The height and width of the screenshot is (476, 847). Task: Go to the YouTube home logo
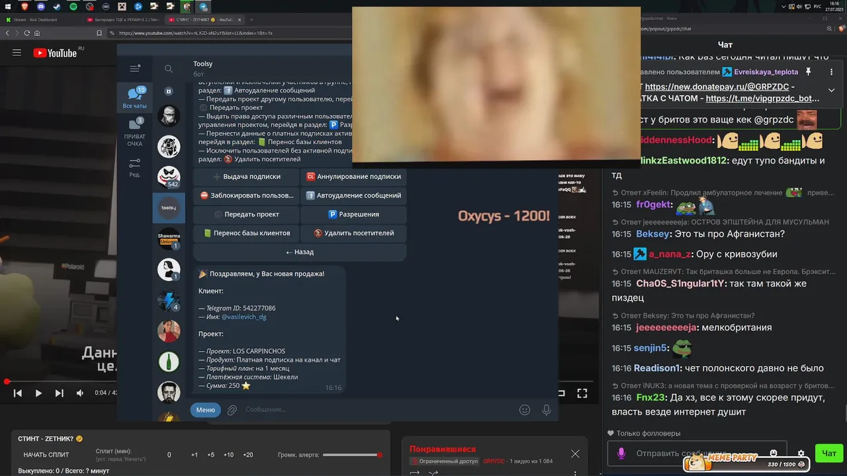54,53
